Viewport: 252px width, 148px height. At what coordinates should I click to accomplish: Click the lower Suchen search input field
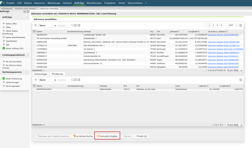click(64, 80)
